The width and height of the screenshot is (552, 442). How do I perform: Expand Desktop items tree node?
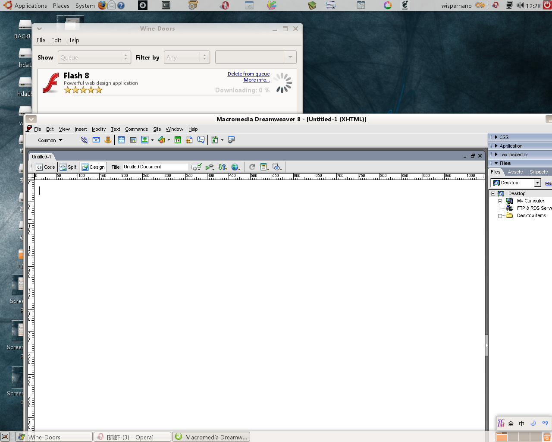(x=500, y=216)
